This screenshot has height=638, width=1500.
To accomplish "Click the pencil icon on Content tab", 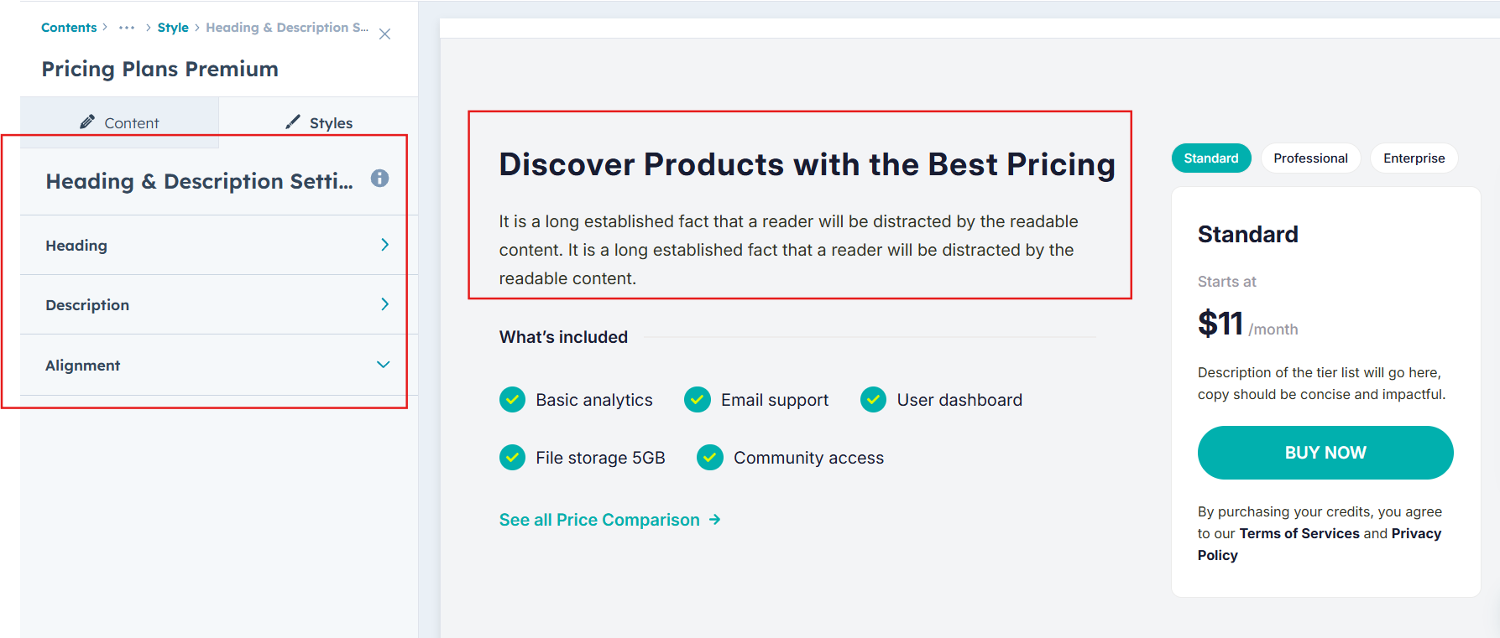I will [x=87, y=122].
